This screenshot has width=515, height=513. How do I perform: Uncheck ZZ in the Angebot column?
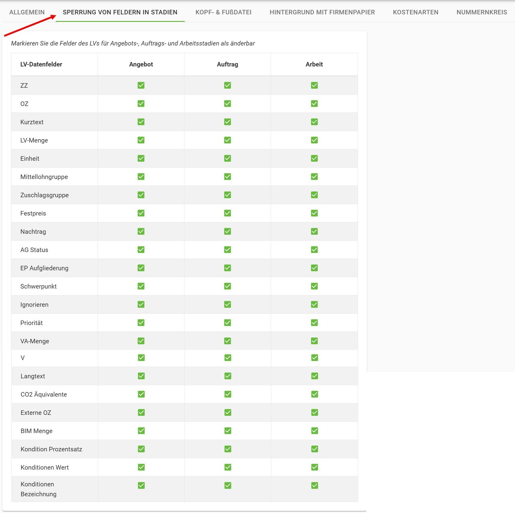141,85
